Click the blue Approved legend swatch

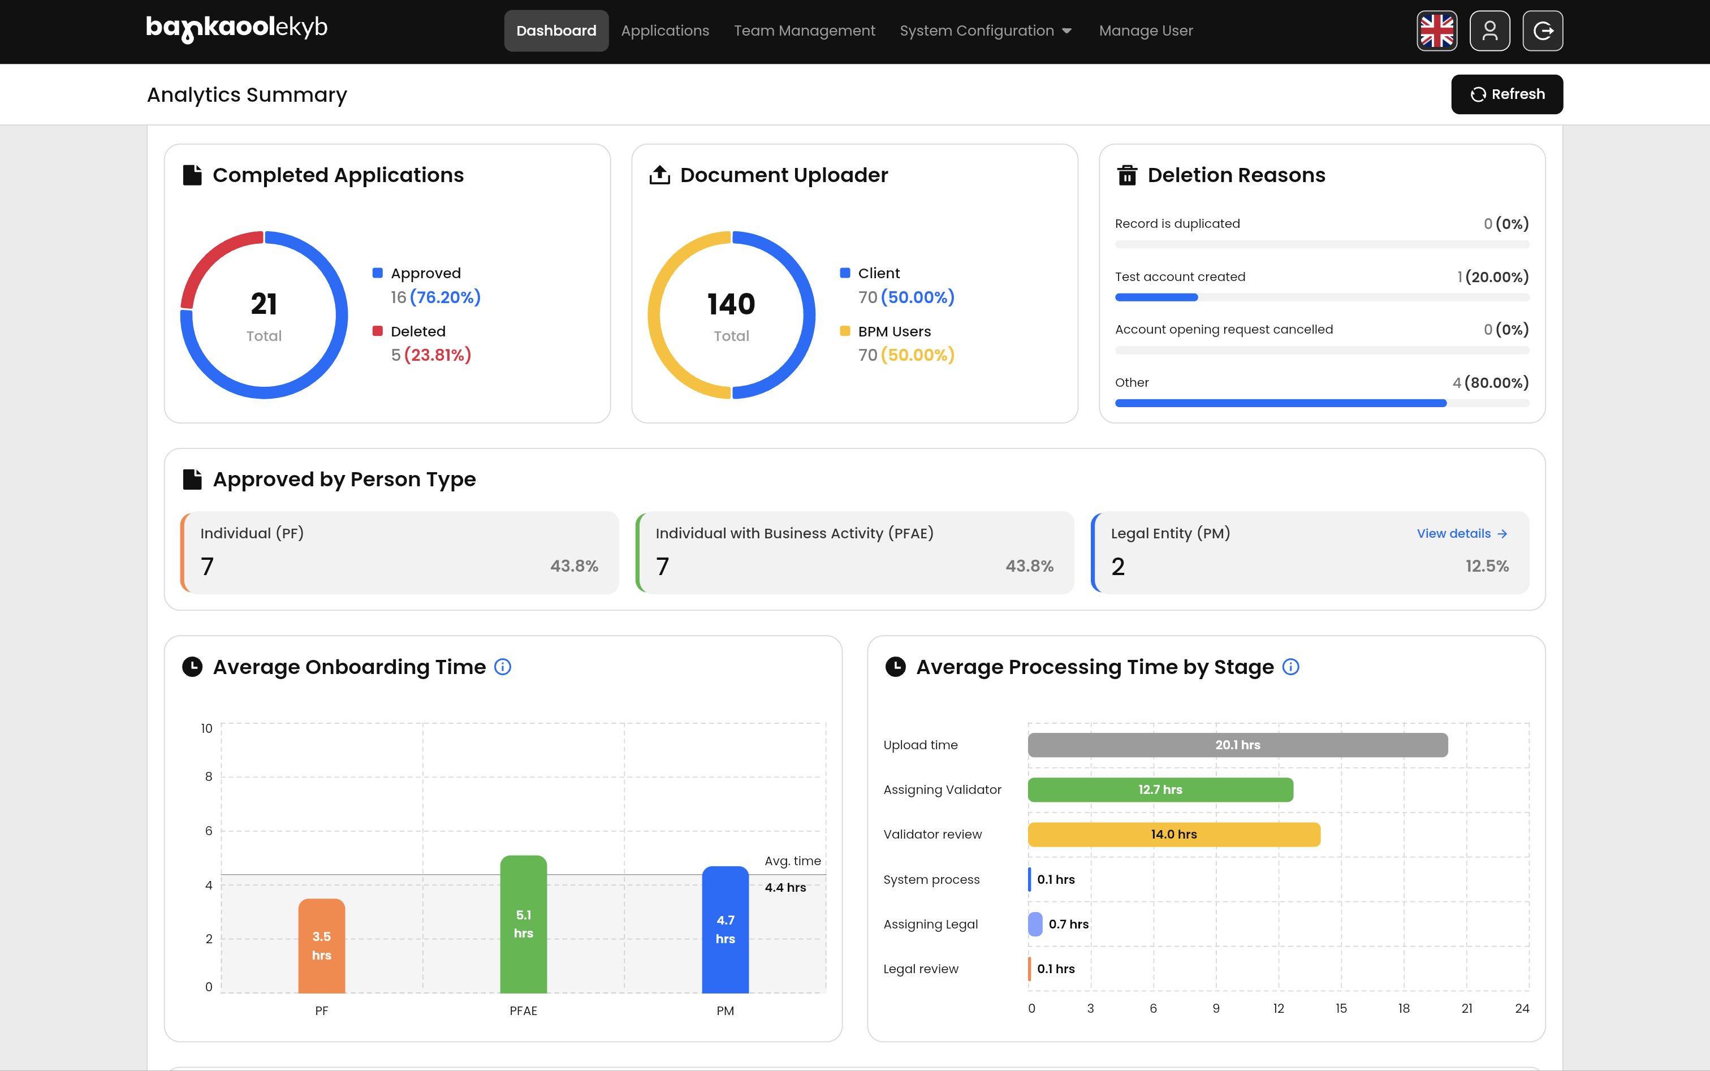click(x=378, y=274)
